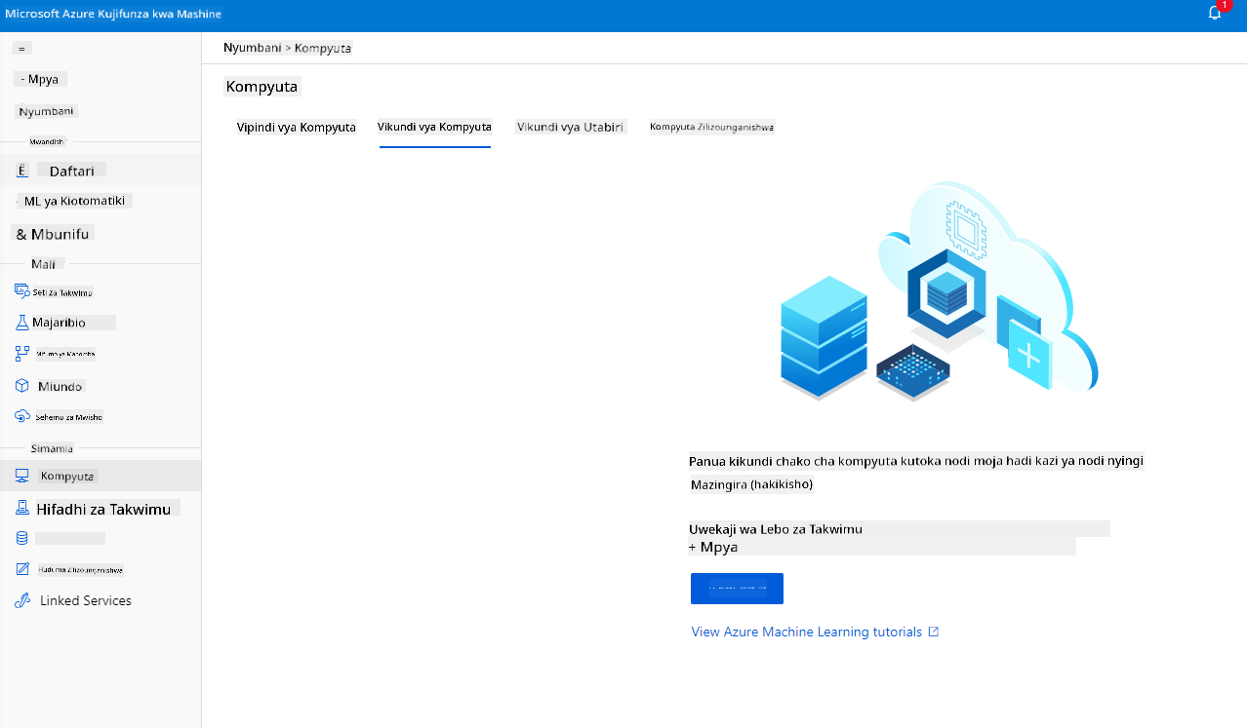Click the Majaribio flask icon
Image resolution: width=1247 pixels, height=728 pixels.
pos(22,322)
